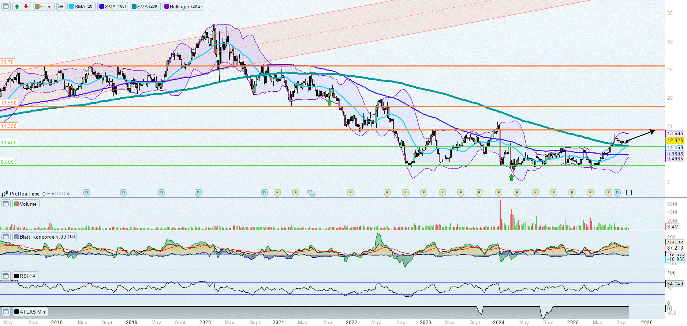
Task: Open the Bollinger (20 2) indicator settings
Action: coord(183,7)
